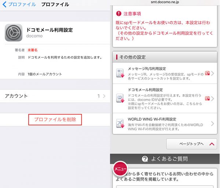Tap the chevron on WORLD WING Wi-Fi row
220x188 pixels.
coord(213,124)
